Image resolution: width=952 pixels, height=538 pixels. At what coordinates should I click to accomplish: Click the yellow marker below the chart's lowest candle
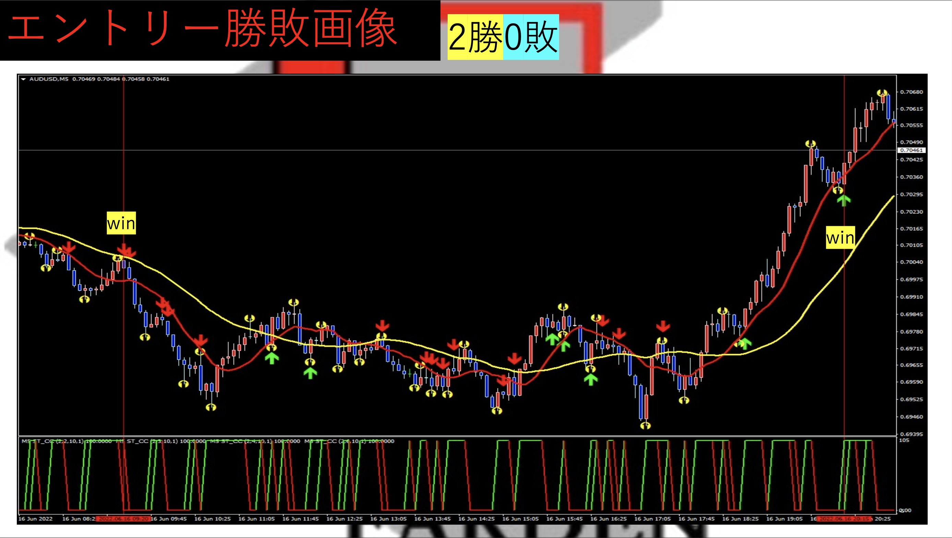(x=646, y=426)
